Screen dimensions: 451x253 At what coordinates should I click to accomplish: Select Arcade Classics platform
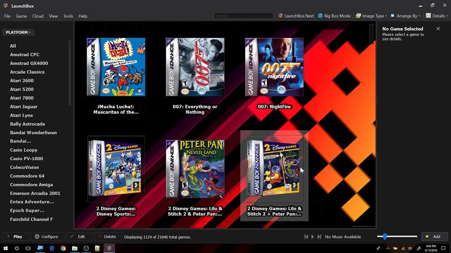pos(27,72)
